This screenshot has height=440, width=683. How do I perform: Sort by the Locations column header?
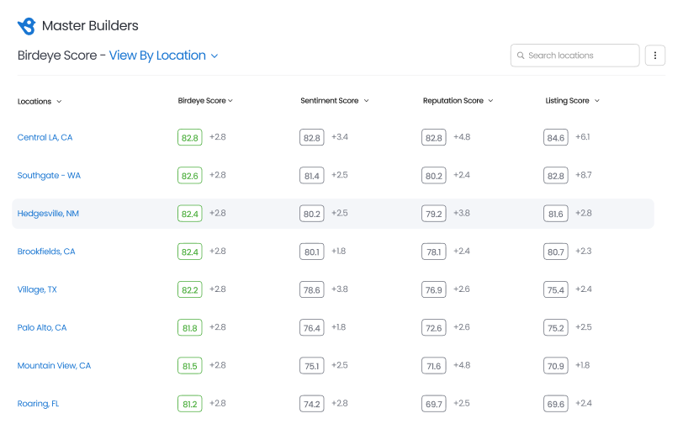coord(40,102)
